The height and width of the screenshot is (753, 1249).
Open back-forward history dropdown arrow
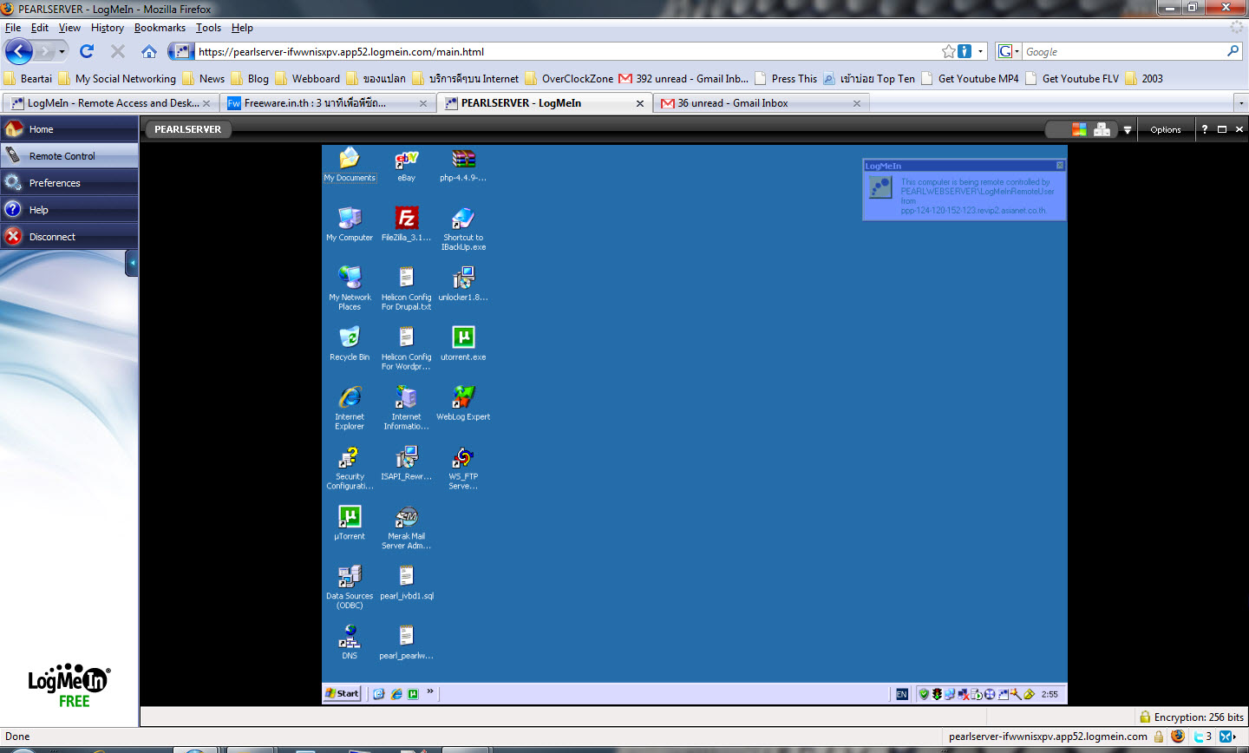pos(62,51)
